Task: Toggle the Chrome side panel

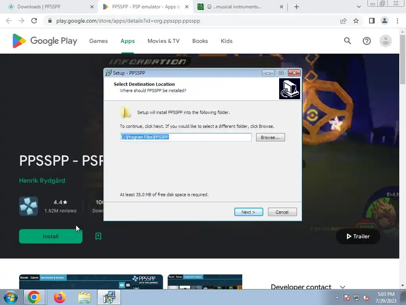Action: [372, 21]
